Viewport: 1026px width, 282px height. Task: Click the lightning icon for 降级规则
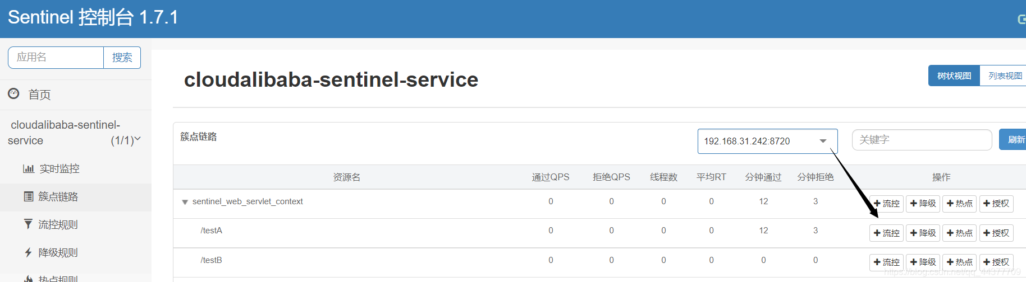tap(28, 252)
